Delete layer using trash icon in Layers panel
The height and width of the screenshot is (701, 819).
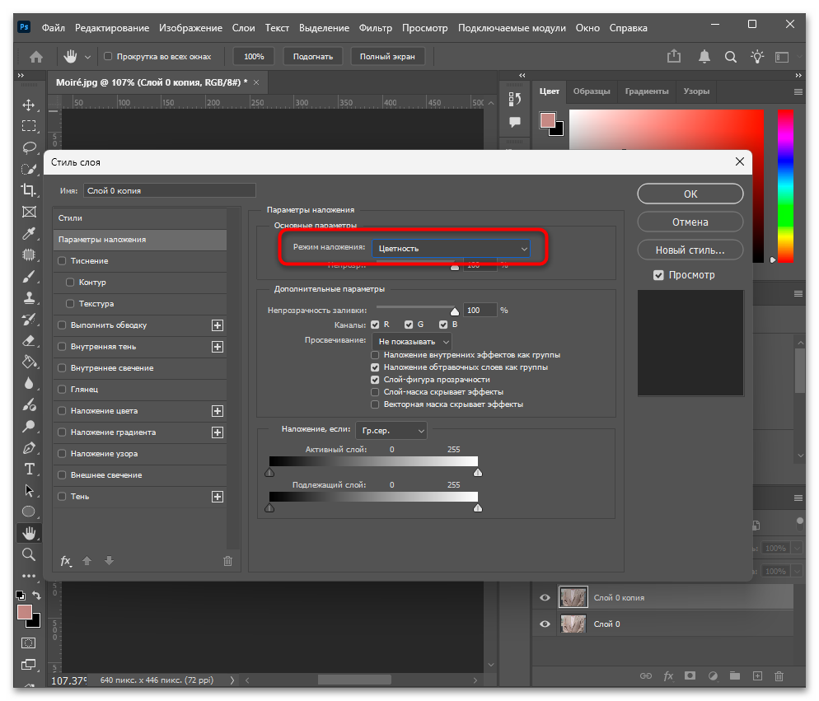[779, 676]
